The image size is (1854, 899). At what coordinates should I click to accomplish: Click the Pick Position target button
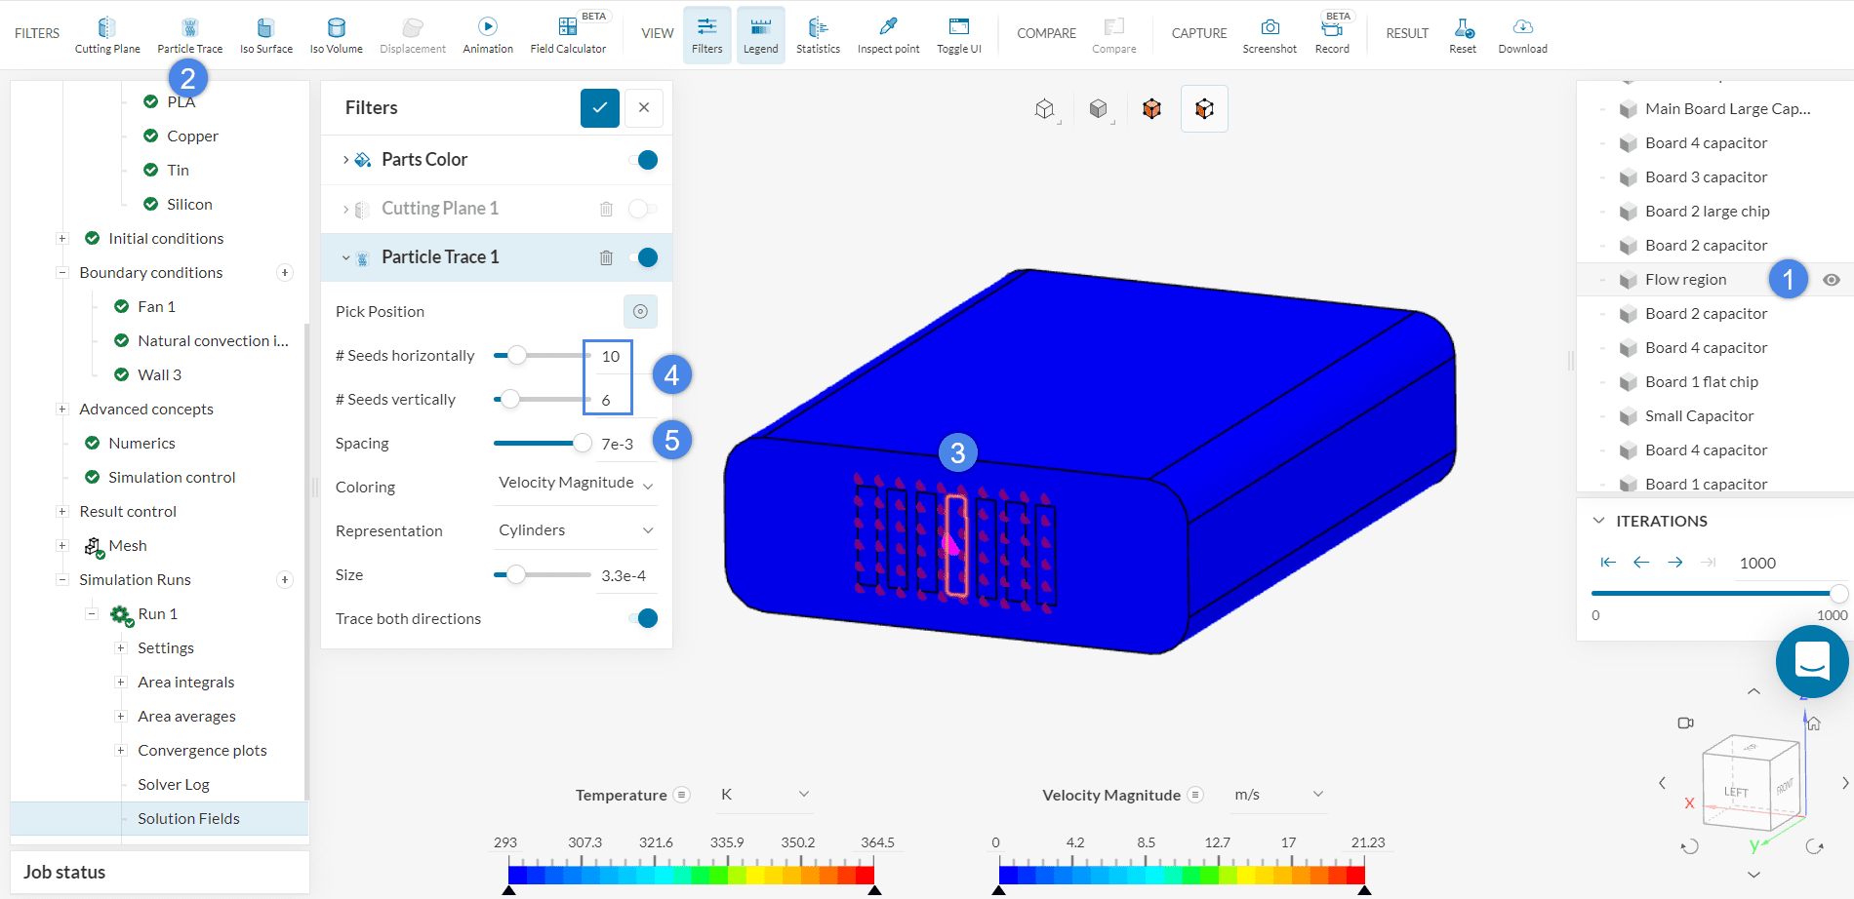(640, 311)
